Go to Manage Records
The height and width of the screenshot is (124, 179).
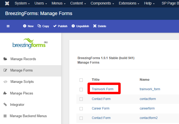[30, 59]
